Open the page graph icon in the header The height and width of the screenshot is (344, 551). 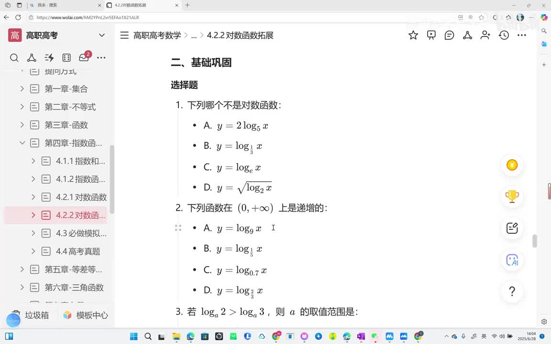[467, 35]
